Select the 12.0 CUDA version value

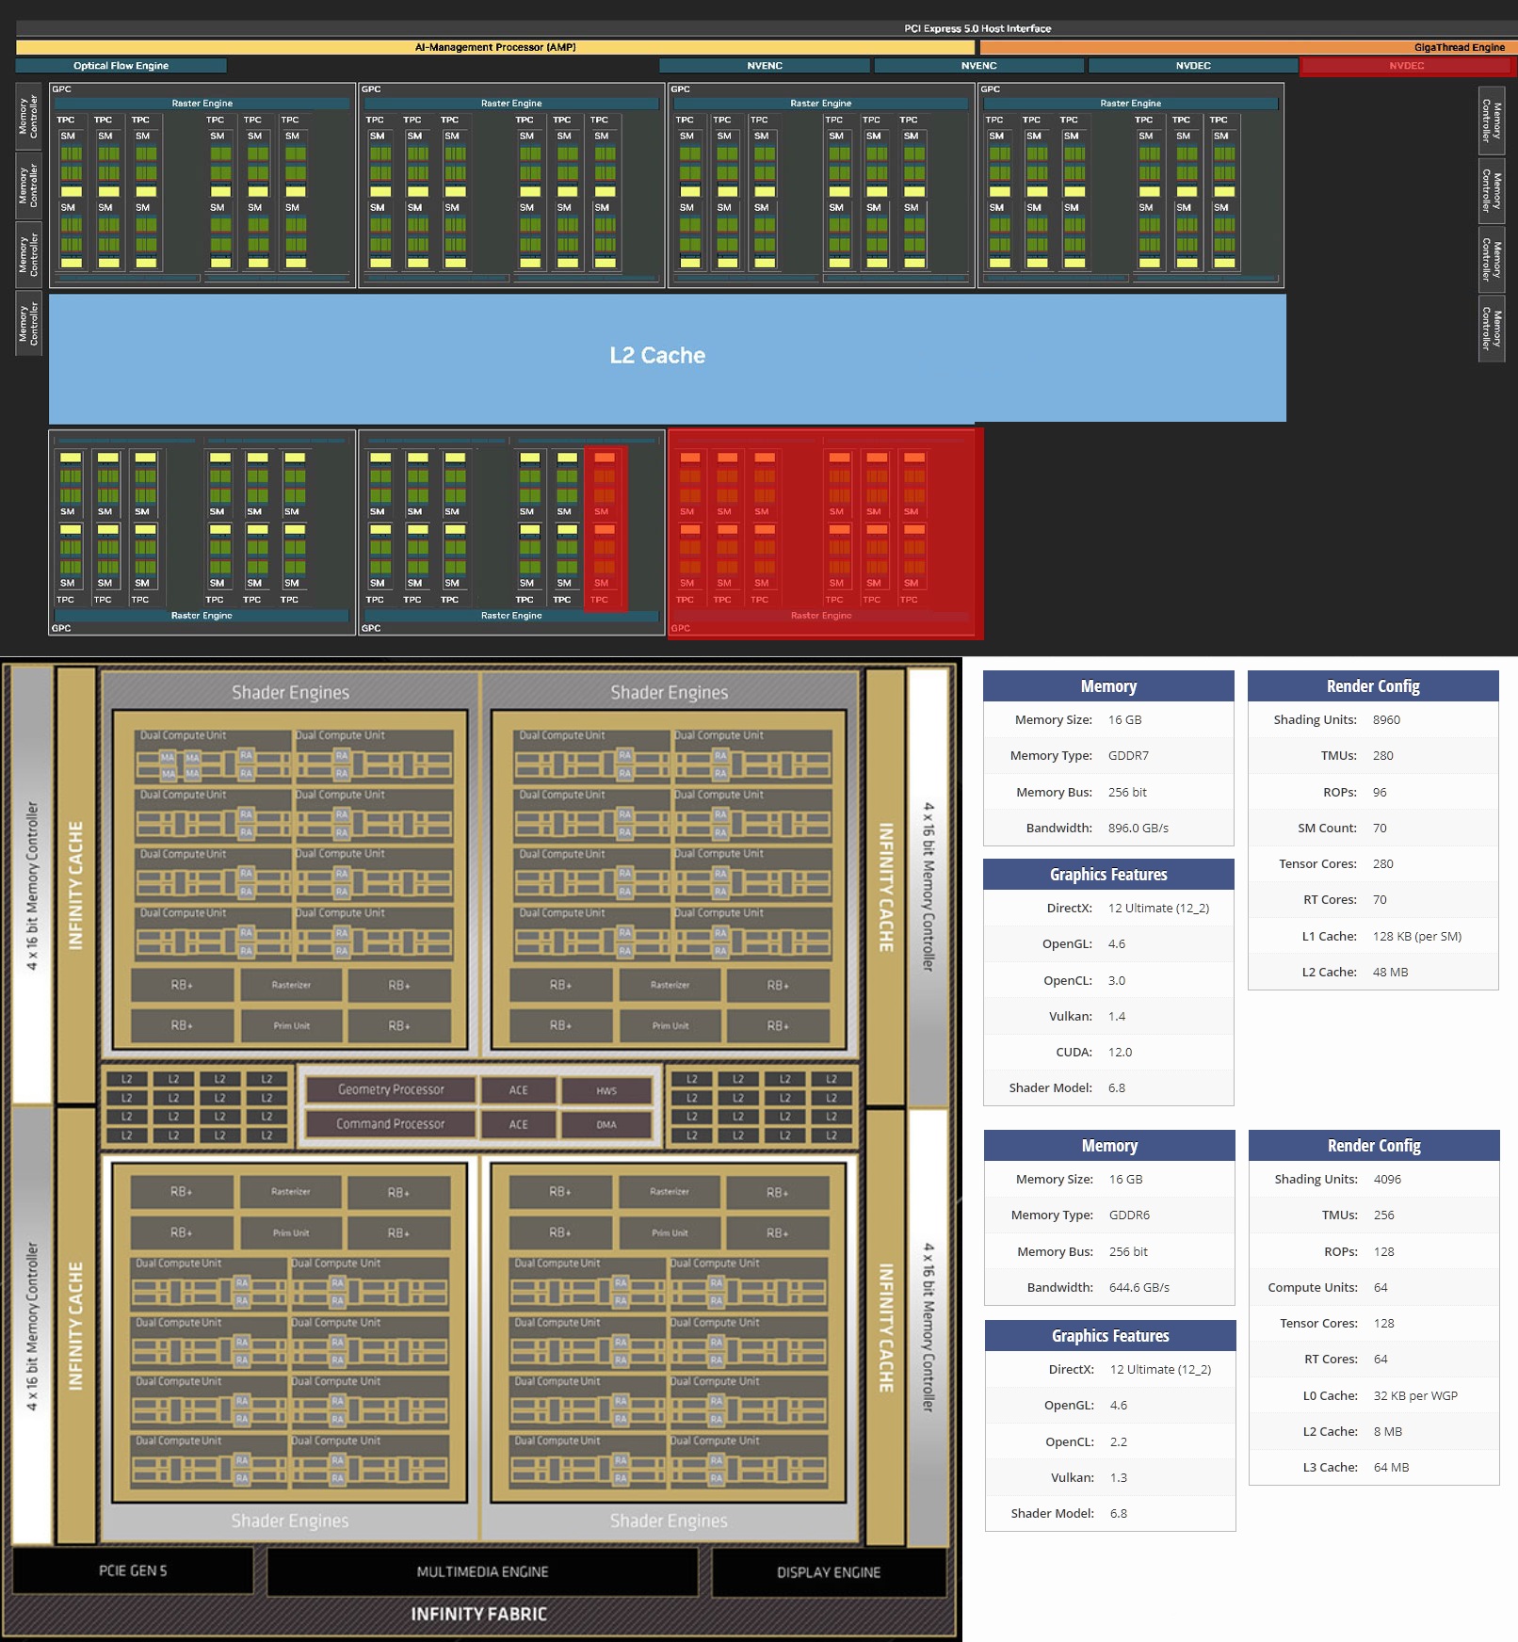pyautogui.click(x=1120, y=1053)
